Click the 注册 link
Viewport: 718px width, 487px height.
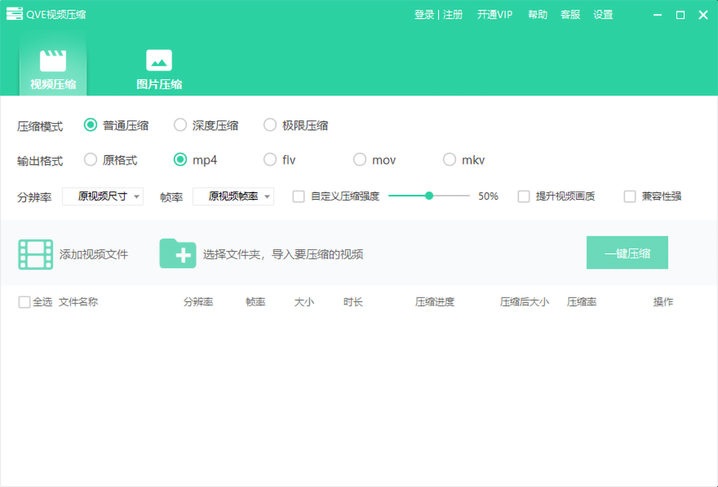pos(453,15)
